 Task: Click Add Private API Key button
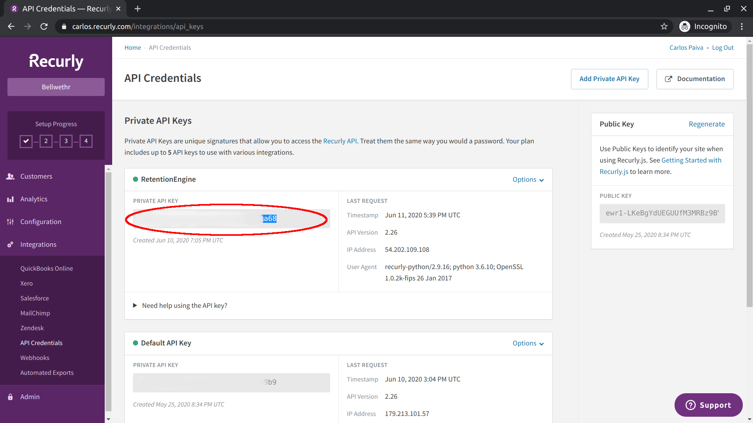coord(609,78)
